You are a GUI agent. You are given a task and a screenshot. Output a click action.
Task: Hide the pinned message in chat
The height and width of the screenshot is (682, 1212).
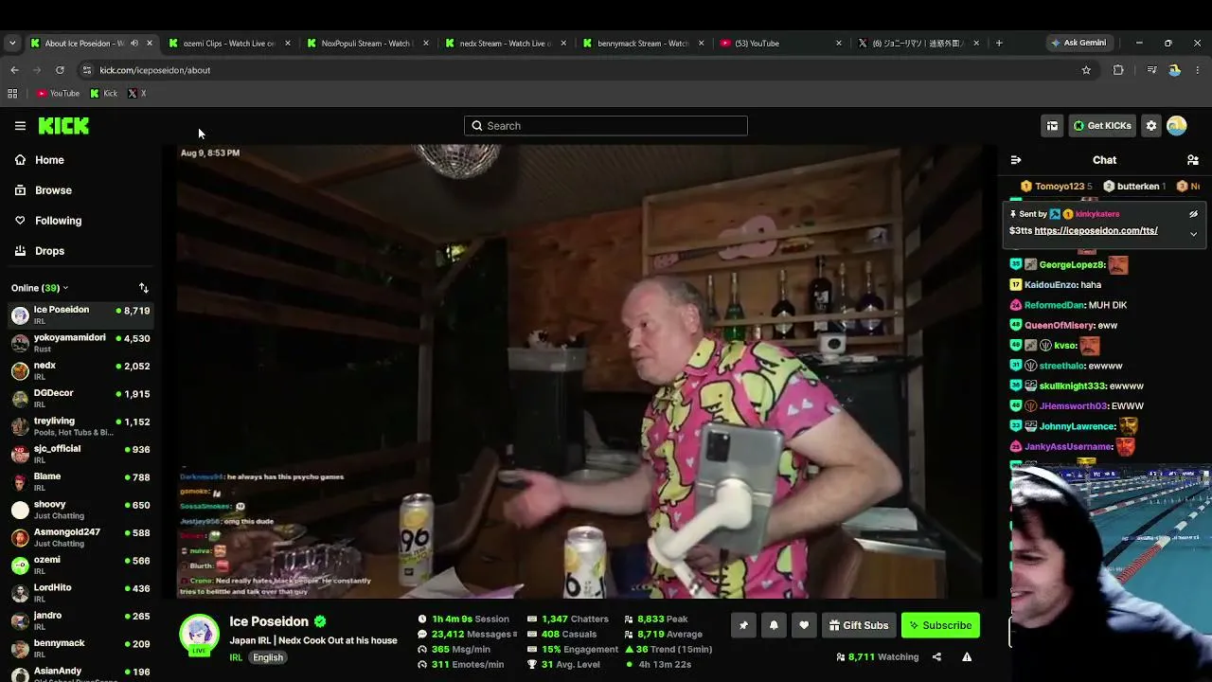click(x=1193, y=214)
